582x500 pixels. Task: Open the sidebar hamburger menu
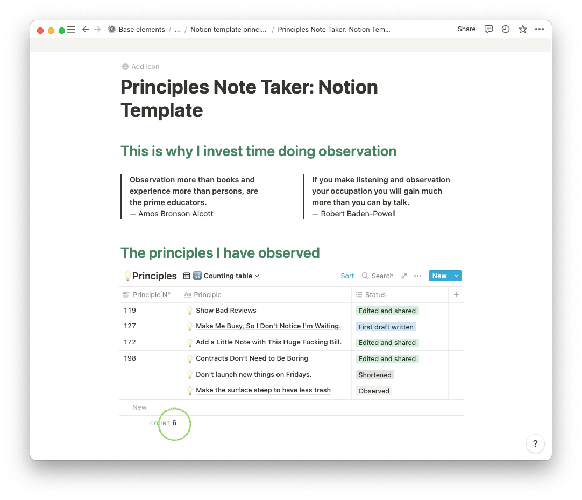71,30
